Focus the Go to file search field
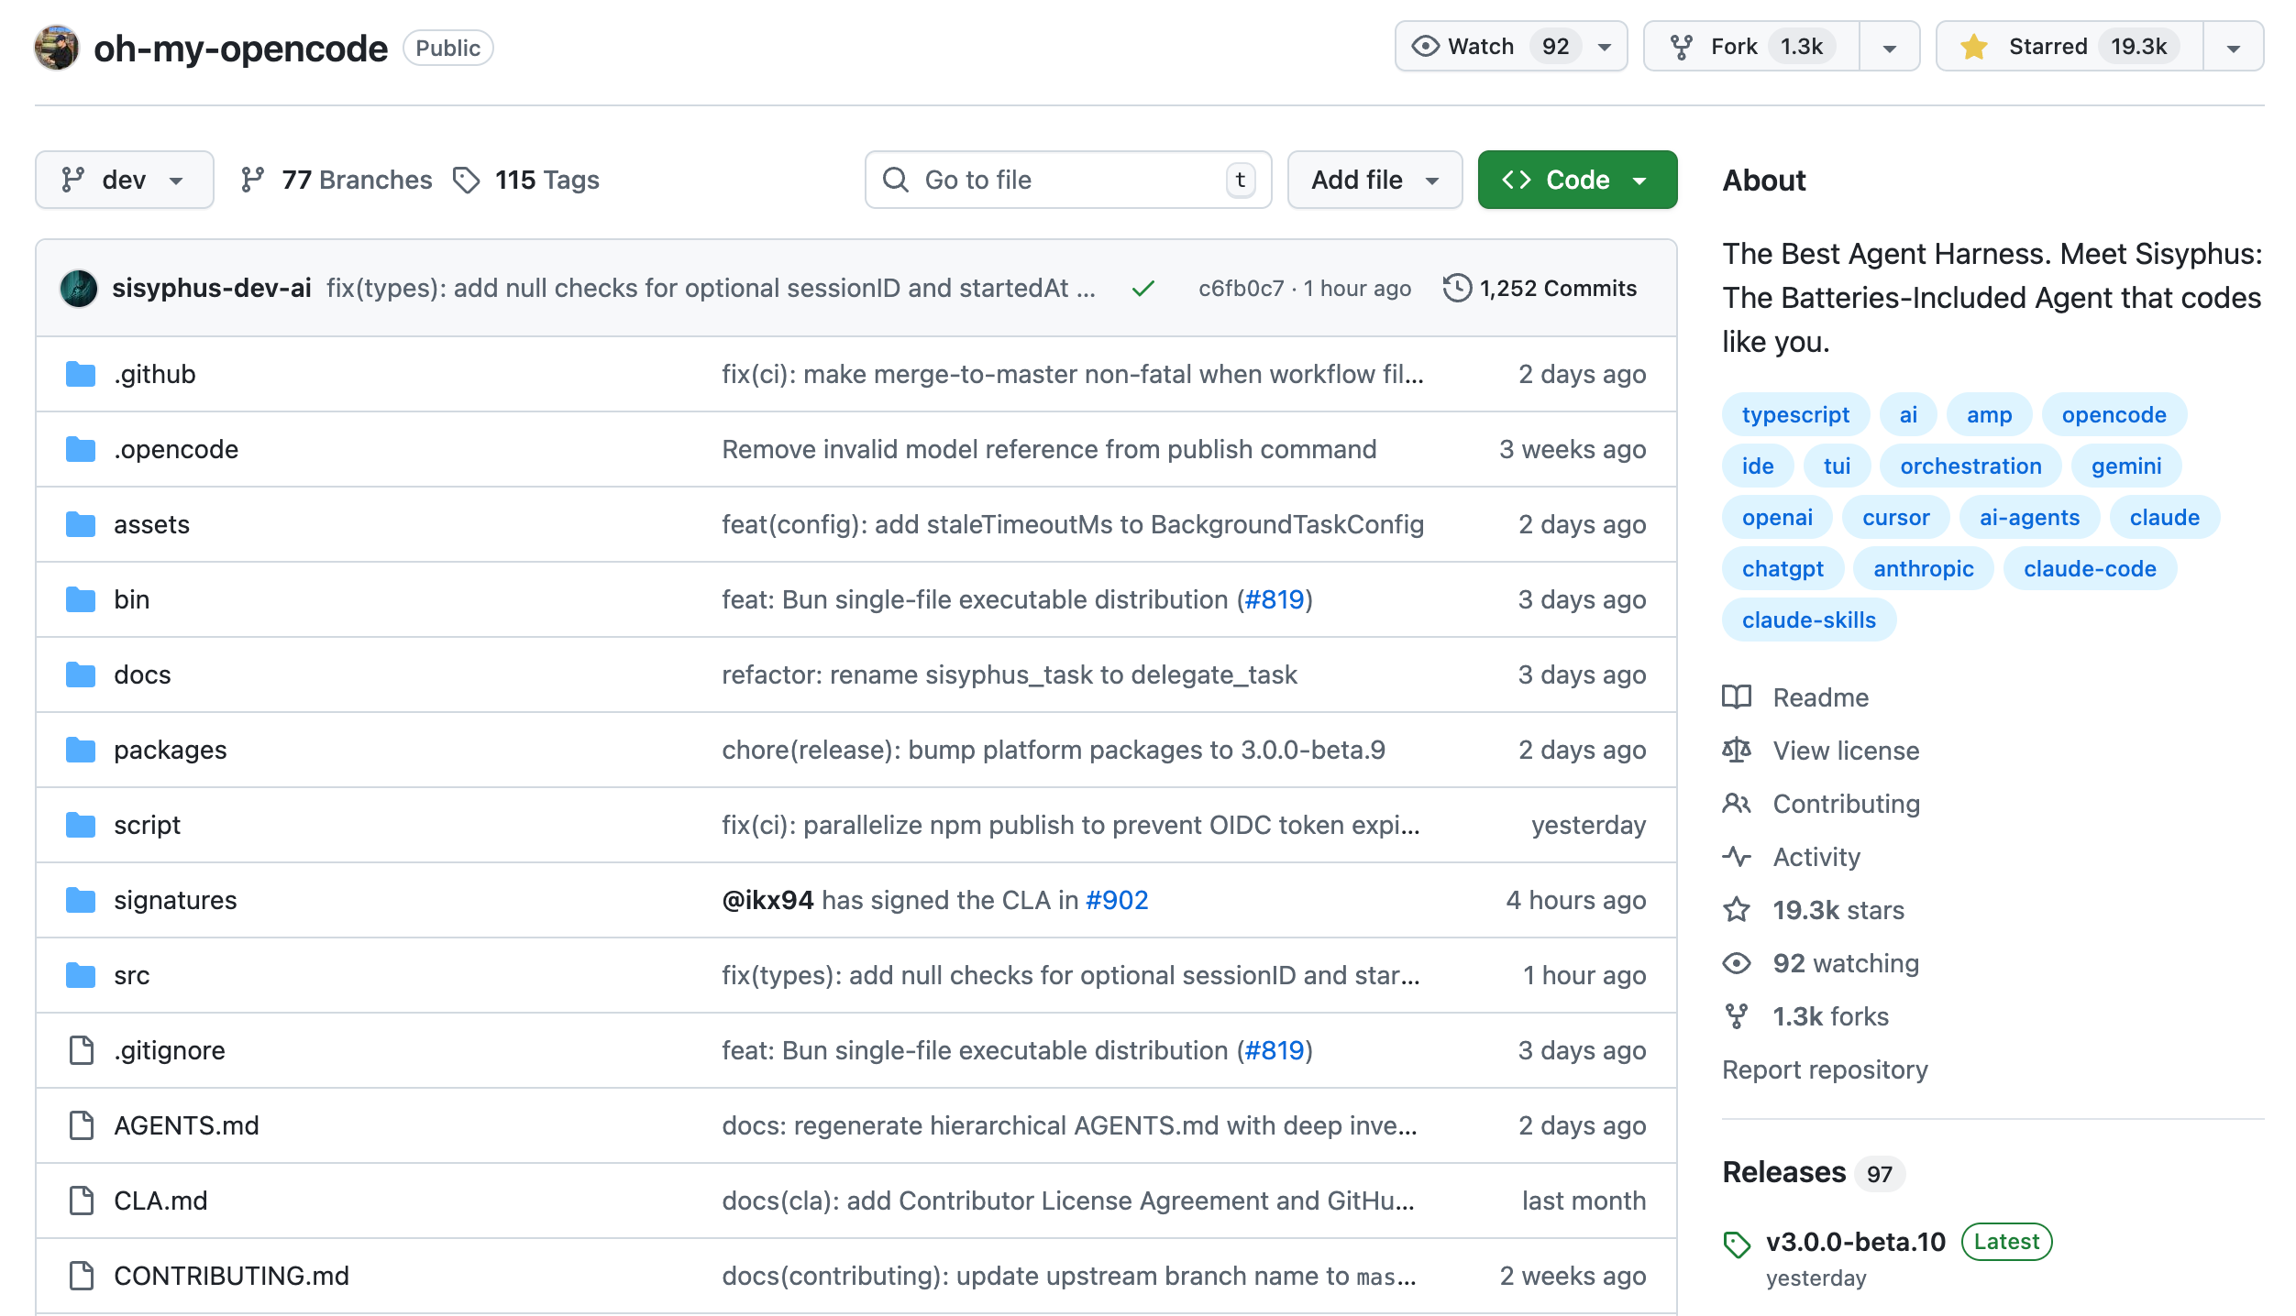This screenshot has height=1316, width=2296. coord(1068,180)
